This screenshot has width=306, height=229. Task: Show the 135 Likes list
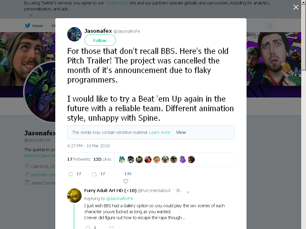[102, 159]
